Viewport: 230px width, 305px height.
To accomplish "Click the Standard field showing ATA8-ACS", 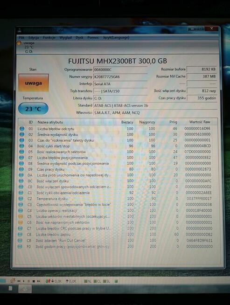I will pyautogui.click(x=155, y=105).
